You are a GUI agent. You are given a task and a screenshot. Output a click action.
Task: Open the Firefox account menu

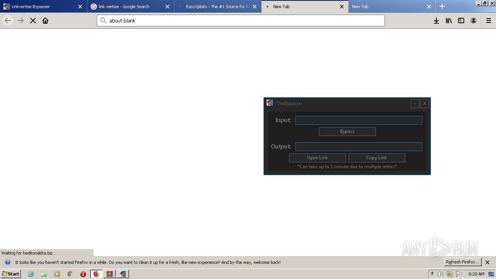[474, 21]
